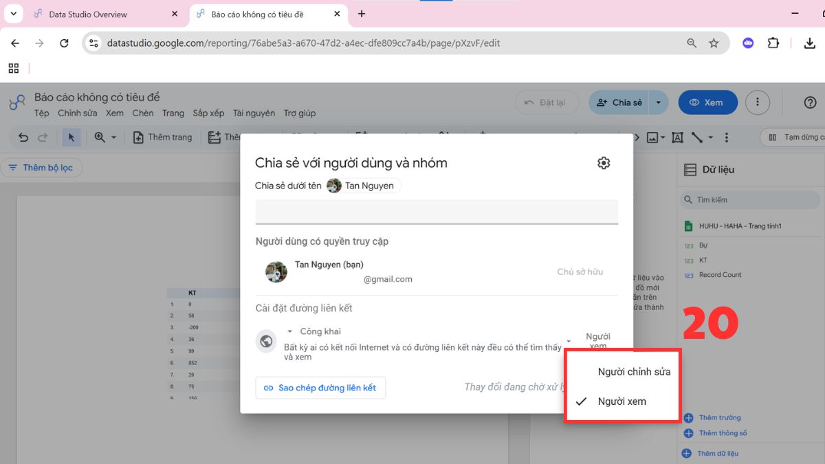Viewport: 825px width, 464px height.
Task: Expand the image tool dropdown arrow
Action: tap(663, 137)
